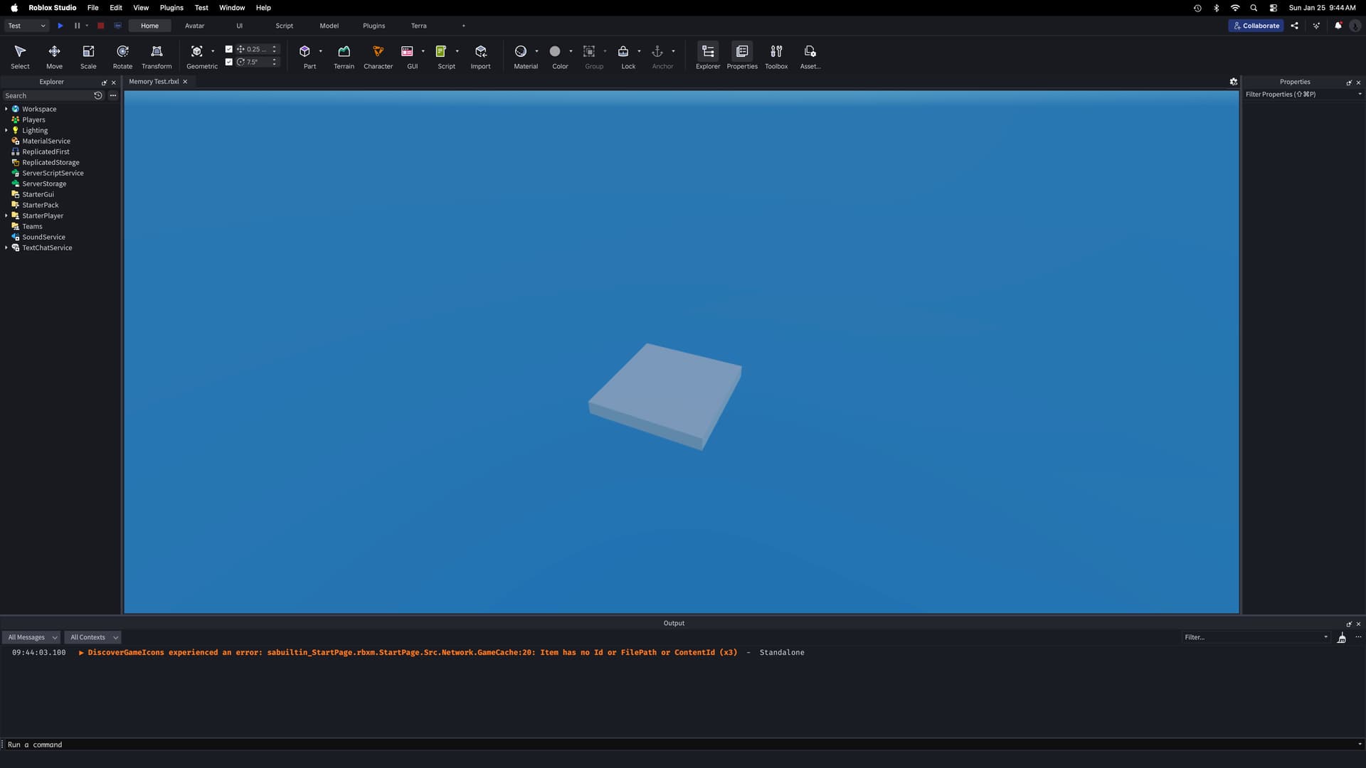This screenshot has height=768, width=1366.
Task: Toggle the Explorer panel button
Action: pyautogui.click(x=708, y=56)
